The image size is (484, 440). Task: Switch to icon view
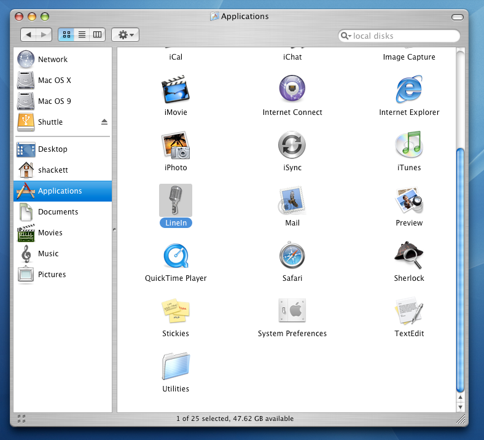(66, 34)
